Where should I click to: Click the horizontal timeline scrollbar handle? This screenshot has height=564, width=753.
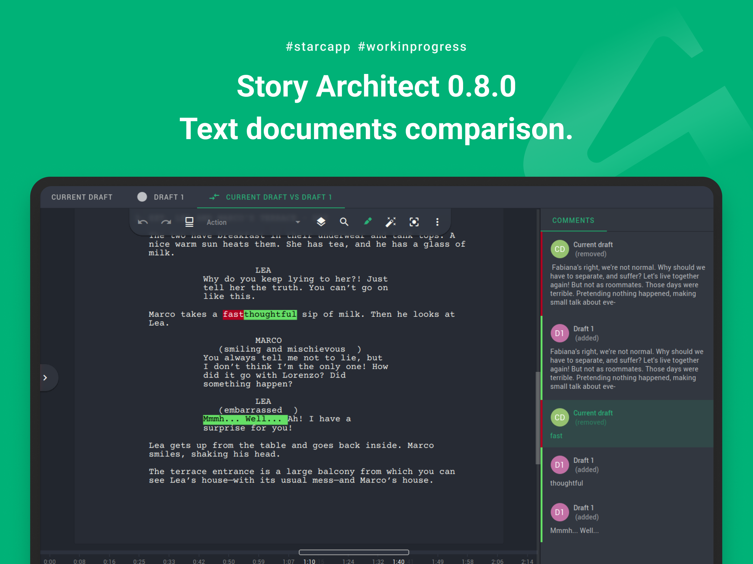pos(354,552)
